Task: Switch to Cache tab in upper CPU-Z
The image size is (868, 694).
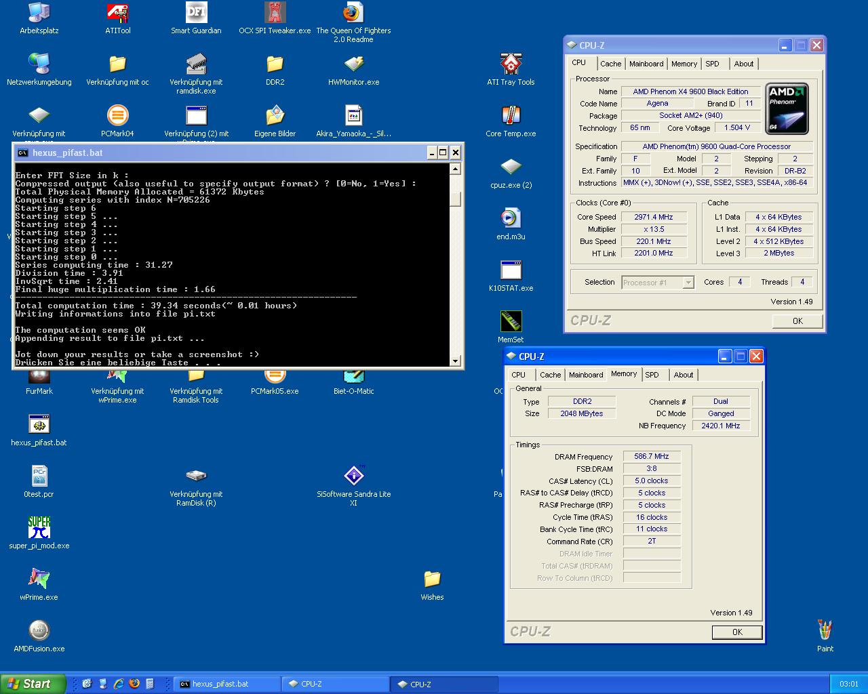Action: (x=610, y=64)
